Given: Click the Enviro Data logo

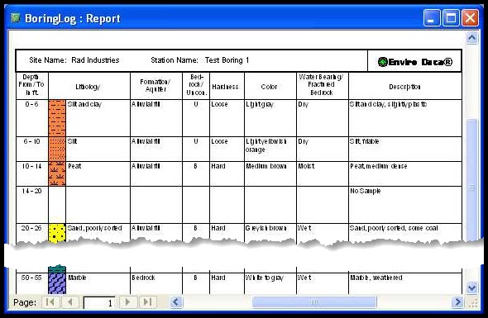Looking at the screenshot, I should click(415, 62).
